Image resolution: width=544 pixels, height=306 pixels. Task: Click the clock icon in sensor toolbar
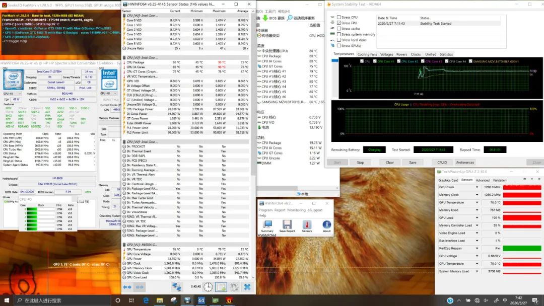(208, 287)
